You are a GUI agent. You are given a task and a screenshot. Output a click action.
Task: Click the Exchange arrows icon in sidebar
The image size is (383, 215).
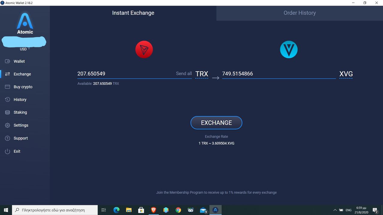[8, 74]
